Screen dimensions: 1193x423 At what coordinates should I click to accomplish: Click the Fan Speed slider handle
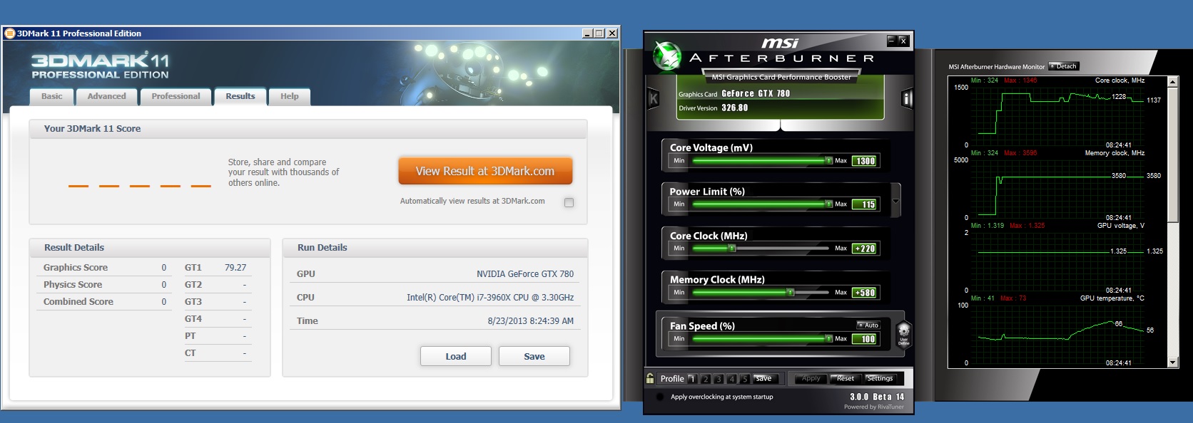828,338
